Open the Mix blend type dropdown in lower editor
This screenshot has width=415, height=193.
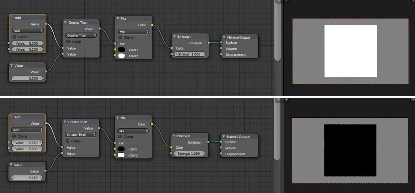133,131
